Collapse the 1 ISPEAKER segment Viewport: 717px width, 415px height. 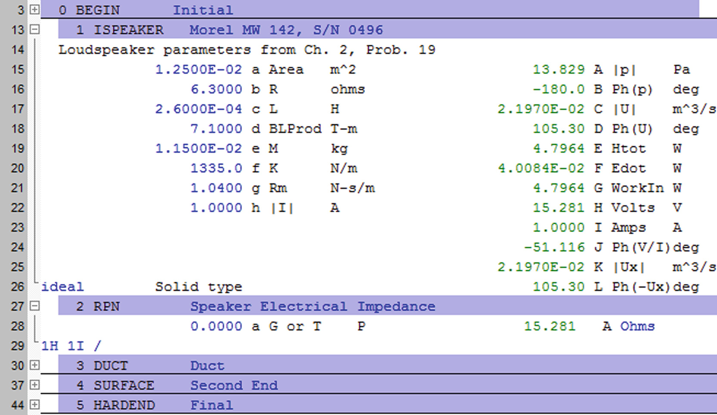click(34, 29)
